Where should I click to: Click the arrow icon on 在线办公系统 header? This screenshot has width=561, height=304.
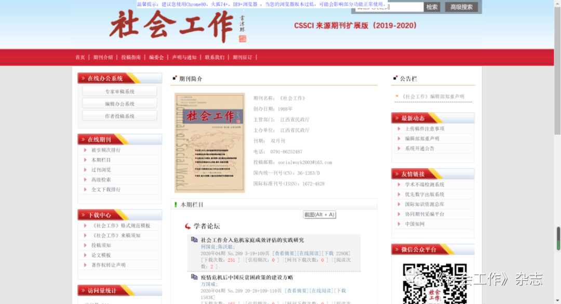tap(83, 78)
